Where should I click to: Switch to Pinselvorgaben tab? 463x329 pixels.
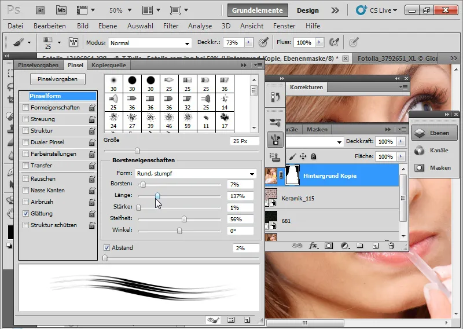(38, 65)
